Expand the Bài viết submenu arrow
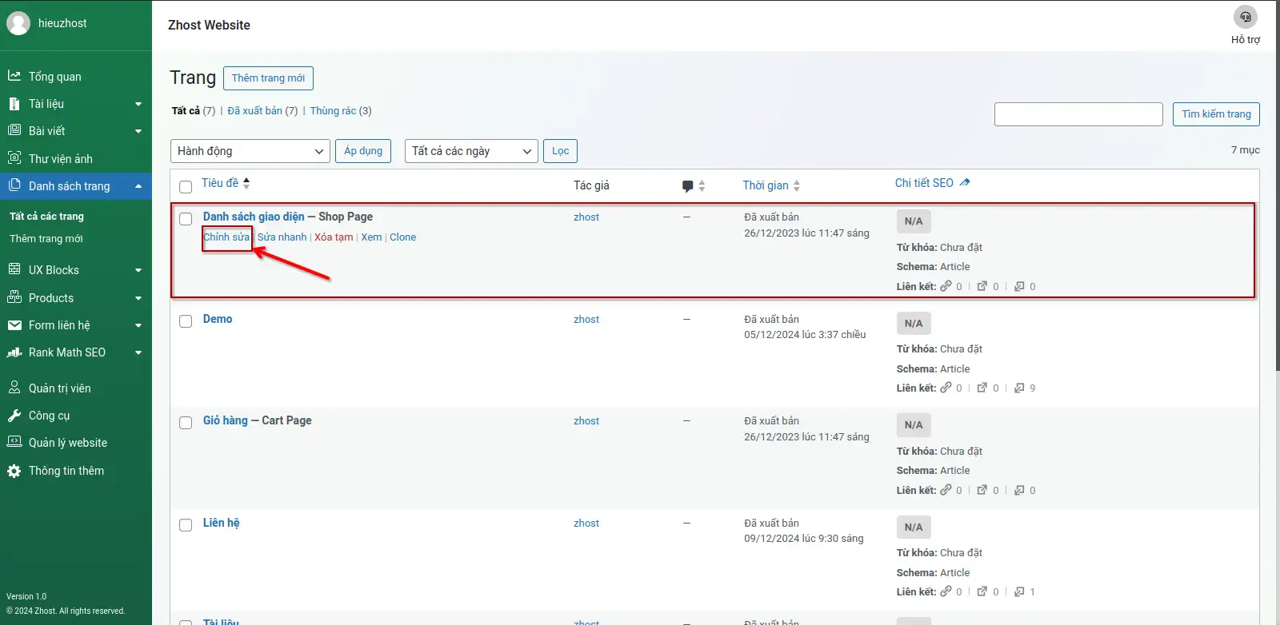 [x=138, y=131]
